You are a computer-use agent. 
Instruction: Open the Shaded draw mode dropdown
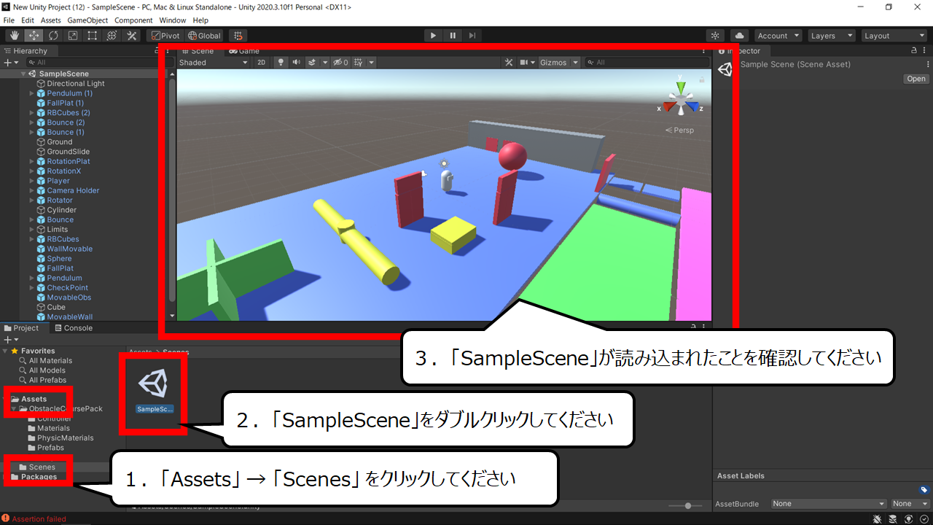click(214, 63)
